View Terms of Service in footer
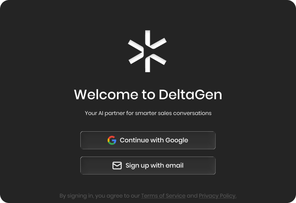This screenshot has height=203, width=296. pos(163,196)
